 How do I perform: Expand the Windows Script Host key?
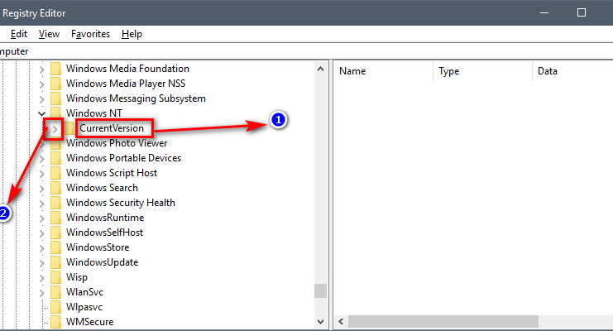coord(42,174)
